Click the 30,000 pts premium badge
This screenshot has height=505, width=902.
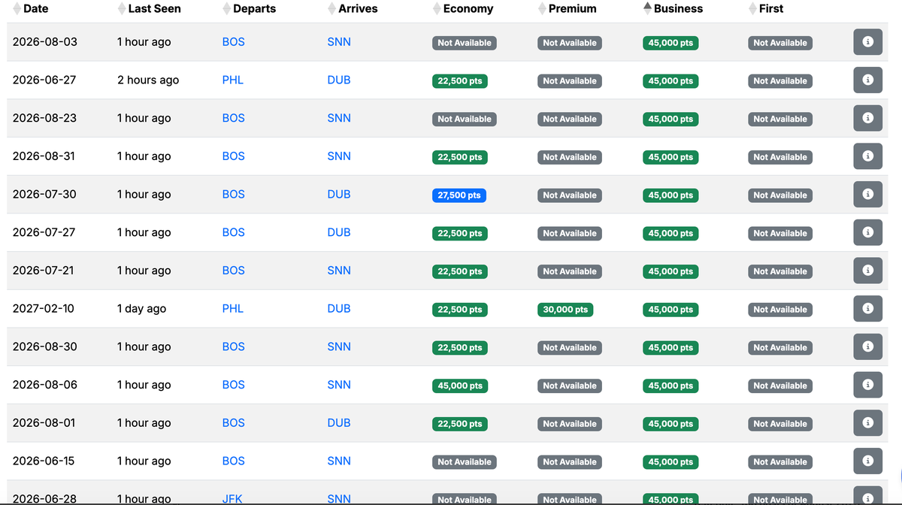[565, 310]
